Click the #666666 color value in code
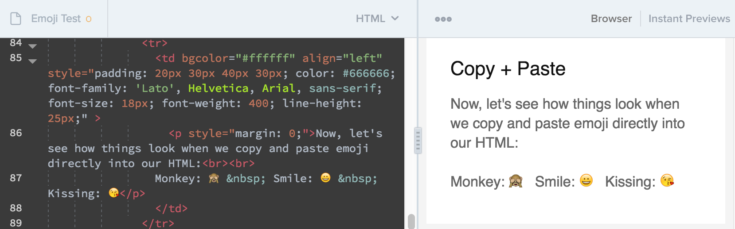This screenshot has width=735, height=229. click(366, 73)
